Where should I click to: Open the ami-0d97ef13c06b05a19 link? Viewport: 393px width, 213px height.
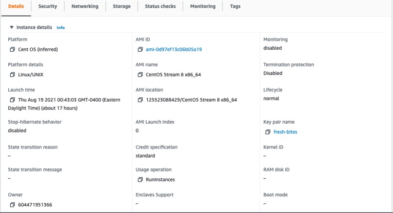pos(174,49)
